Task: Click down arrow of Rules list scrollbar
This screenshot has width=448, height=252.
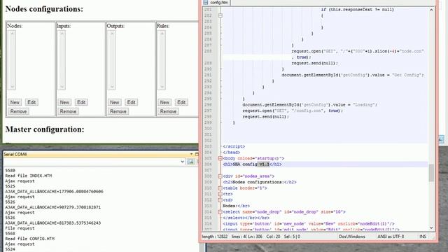Action: (x=162, y=87)
